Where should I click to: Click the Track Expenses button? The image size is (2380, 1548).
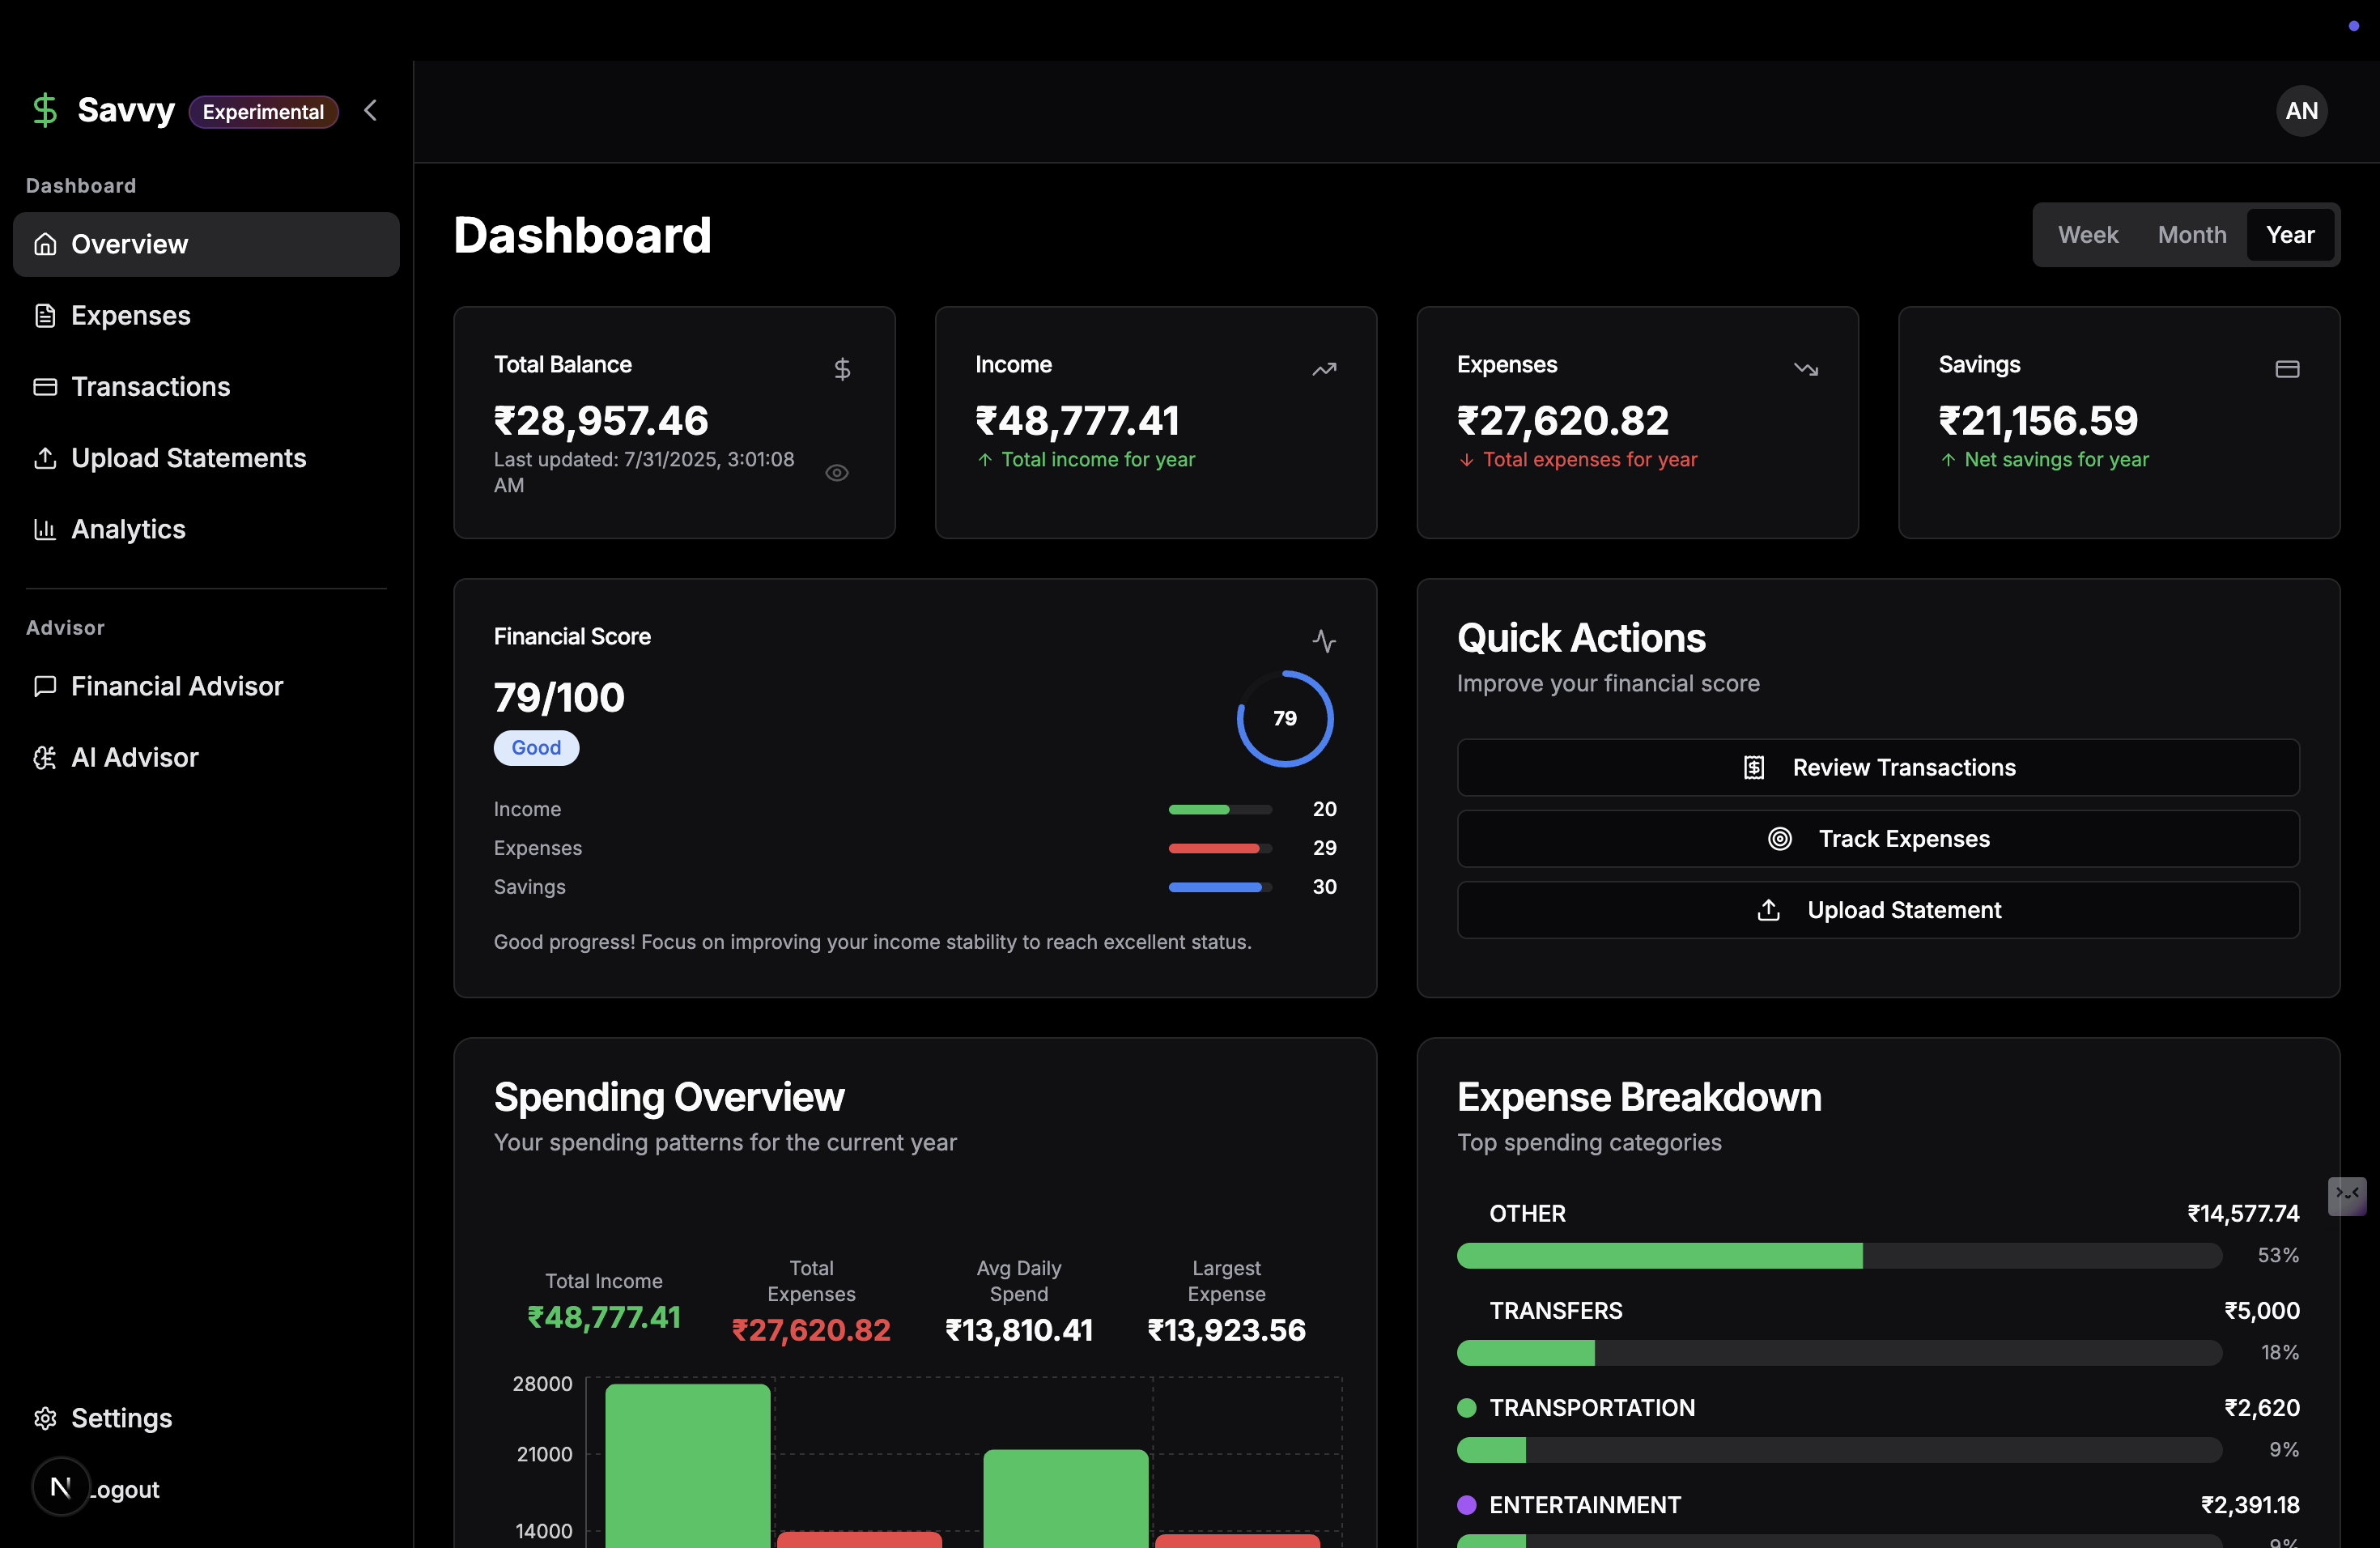coord(1877,838)
